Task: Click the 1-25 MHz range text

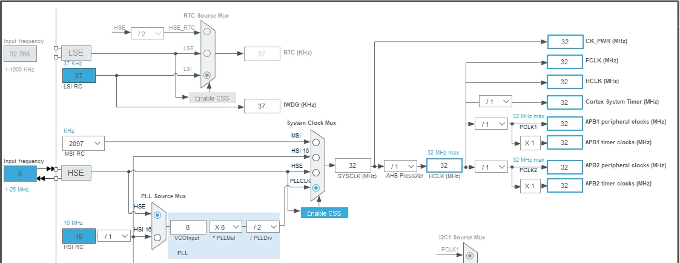Action: coord(17,189)
